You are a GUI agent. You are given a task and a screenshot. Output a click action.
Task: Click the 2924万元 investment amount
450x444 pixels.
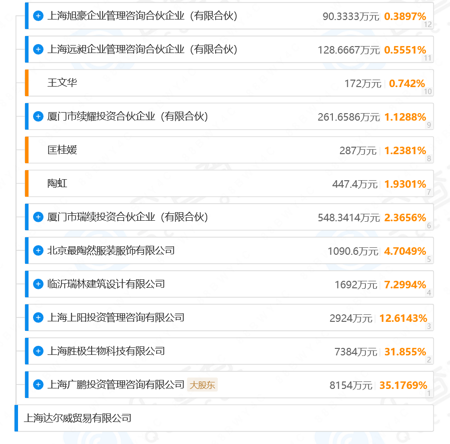(x=351, y=318)
